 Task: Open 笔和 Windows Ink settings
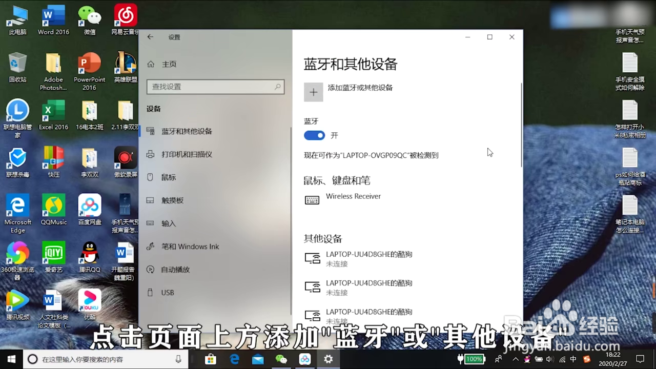[x=189, y=247]
